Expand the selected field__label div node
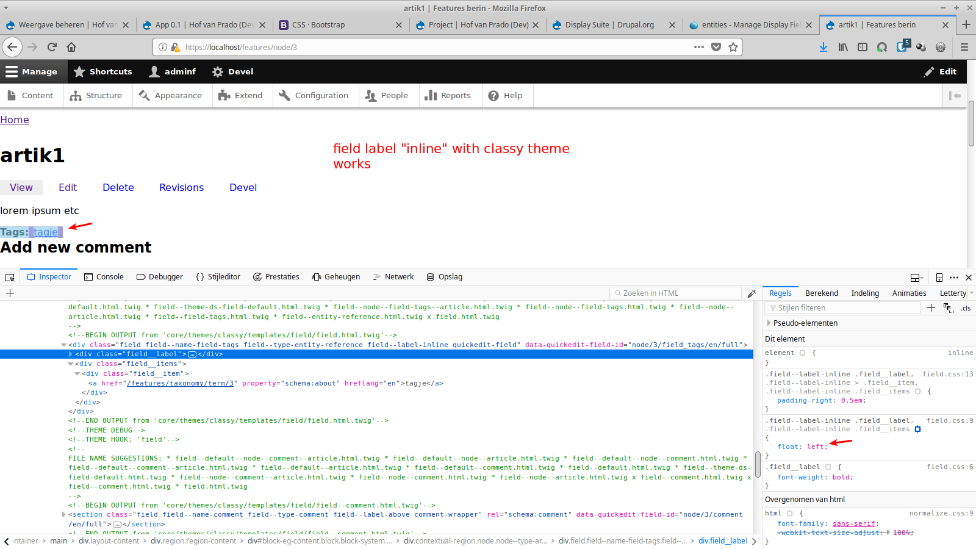The width and height of the screenshot is (976, 549). [71, 354]
